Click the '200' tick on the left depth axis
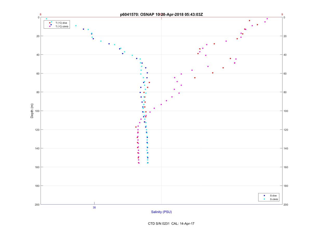Screen dimensions: 312x230 pos(37,205)
